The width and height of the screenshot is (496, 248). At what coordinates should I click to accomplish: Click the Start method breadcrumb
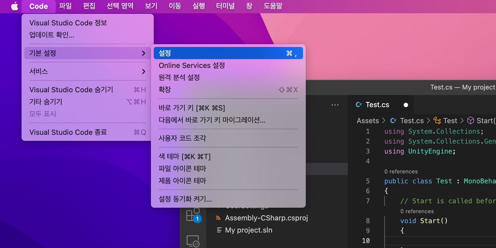pos(481,121)
